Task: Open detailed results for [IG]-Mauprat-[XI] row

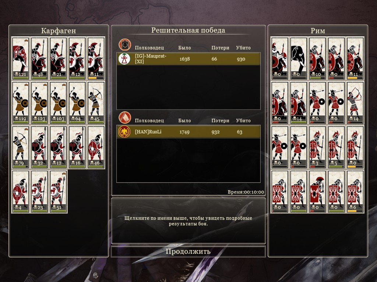Action: tap(188, 59)
